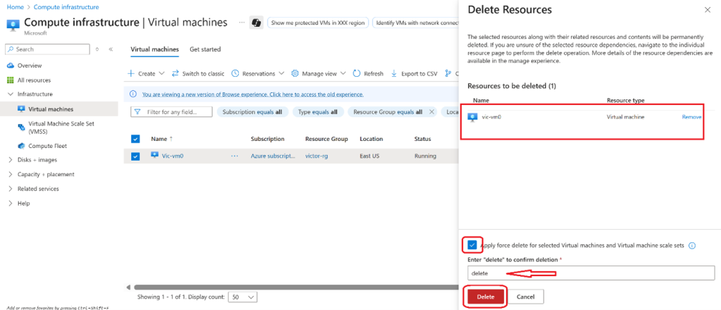The width and height of the screenshot is (721, 310).
Task: Open the Copilot icon next to the title
Action: [256, 23]
